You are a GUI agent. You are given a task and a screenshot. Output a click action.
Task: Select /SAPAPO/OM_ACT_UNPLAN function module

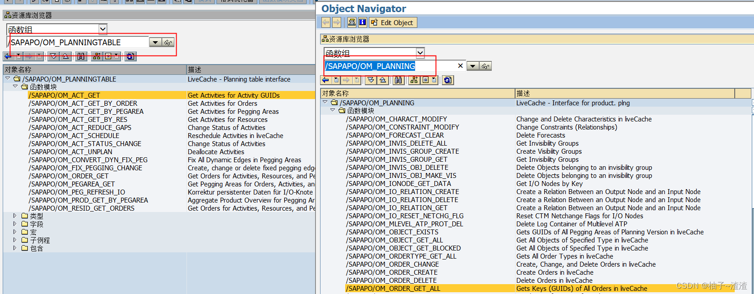tap(70, 151)
